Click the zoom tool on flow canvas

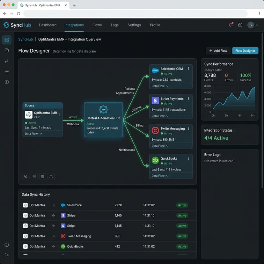click(26, 176)
